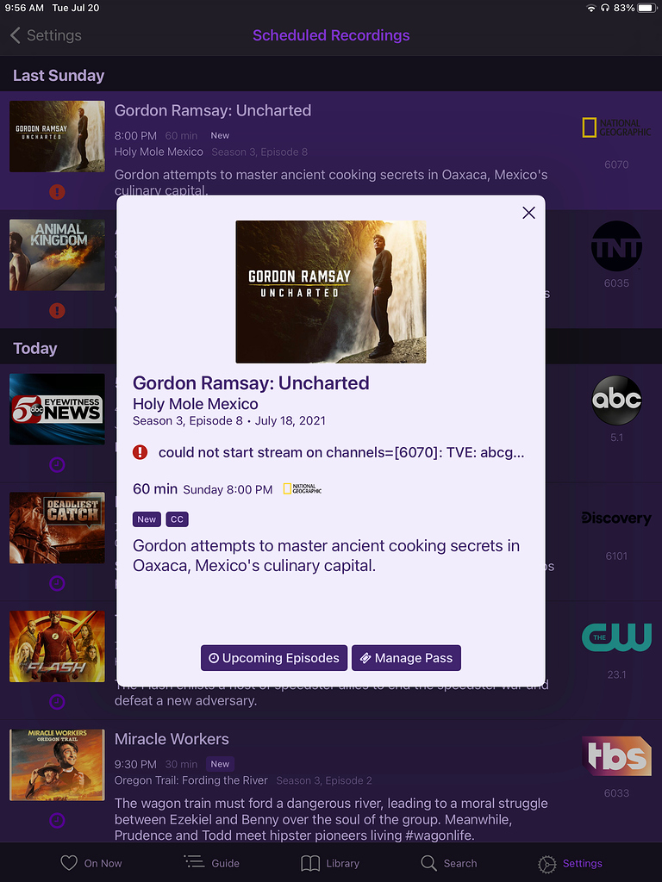Image resolution: width=662 pixels, height=882 pixels.
Task: Click the Miracle Workers title
Action: coord(172,739)
